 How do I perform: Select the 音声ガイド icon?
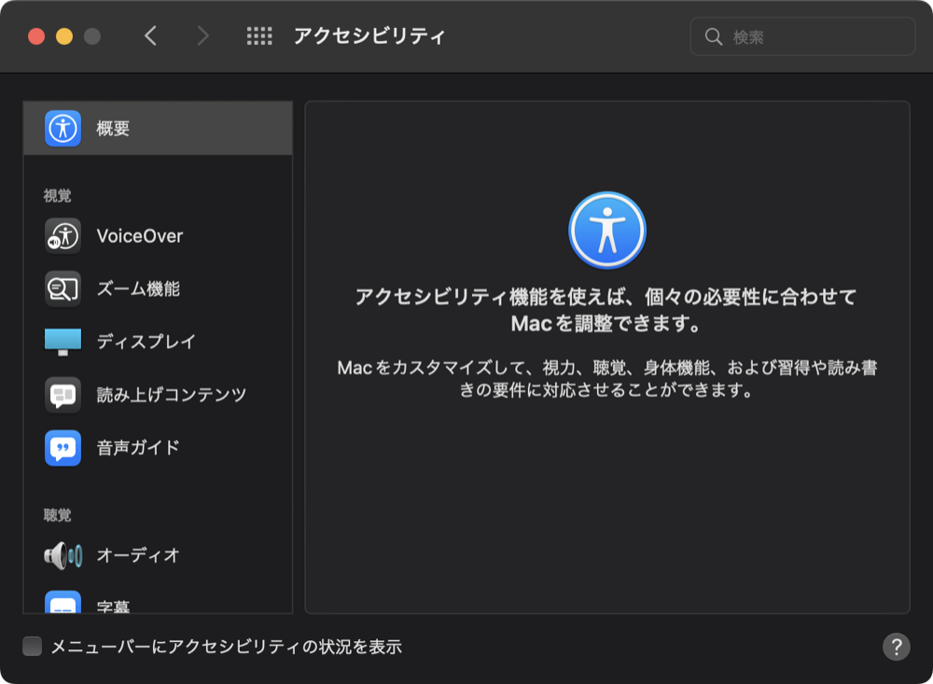tap(63, 448)
